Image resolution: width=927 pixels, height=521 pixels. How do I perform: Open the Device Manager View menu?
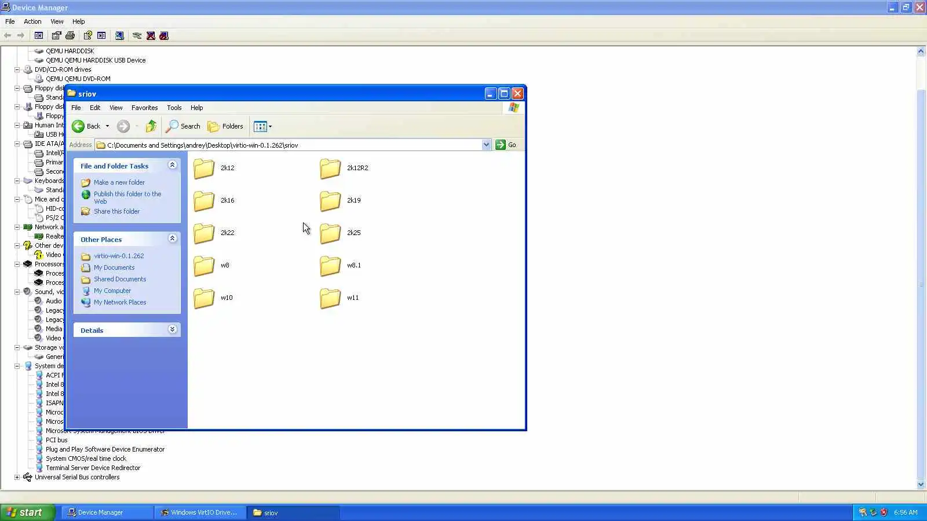(x=57, y=21)
